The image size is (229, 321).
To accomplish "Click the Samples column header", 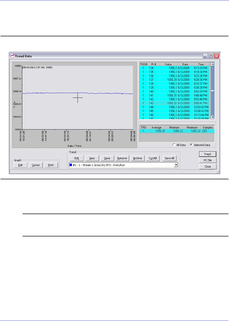I will pos(208,127).
